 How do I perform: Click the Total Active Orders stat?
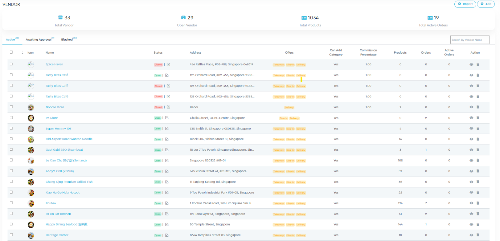pos(433,21)
